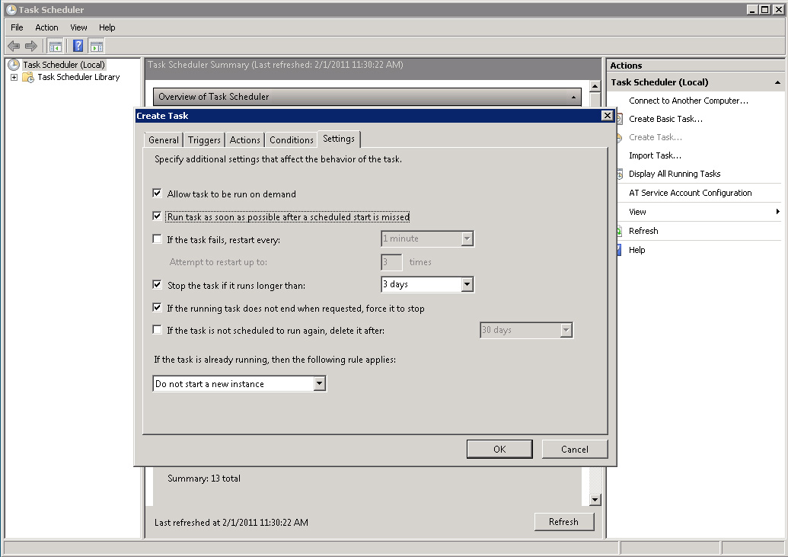This screenshot has width=788, height=557.
Task: Click the Display All Running Tasks icon
Action: coord(620,174)
